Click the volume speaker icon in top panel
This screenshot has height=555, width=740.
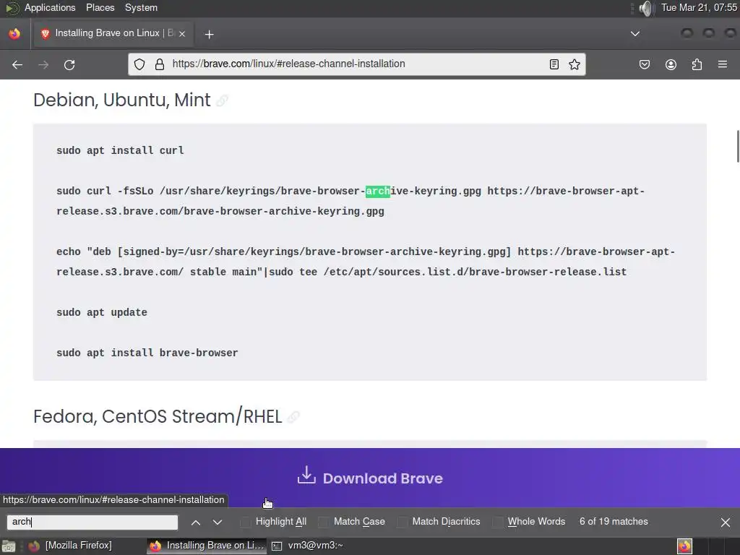click(x=646, y=8)
